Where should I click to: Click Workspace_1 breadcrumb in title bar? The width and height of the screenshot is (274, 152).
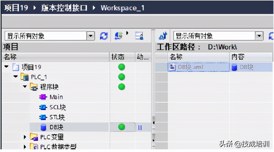click(123, 8)
